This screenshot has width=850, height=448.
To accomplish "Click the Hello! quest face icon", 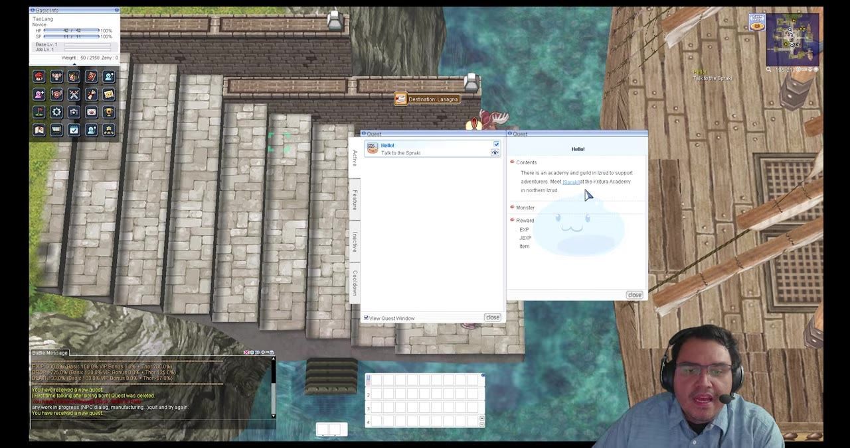I will (373, 148).
